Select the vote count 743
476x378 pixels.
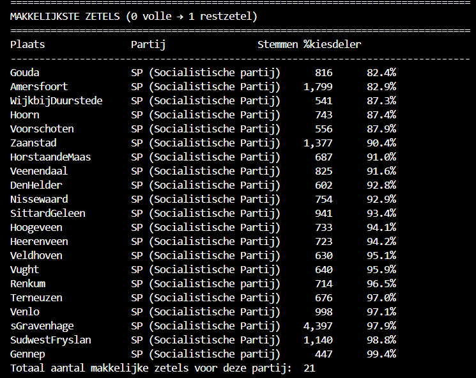click(x=323, y=115)
